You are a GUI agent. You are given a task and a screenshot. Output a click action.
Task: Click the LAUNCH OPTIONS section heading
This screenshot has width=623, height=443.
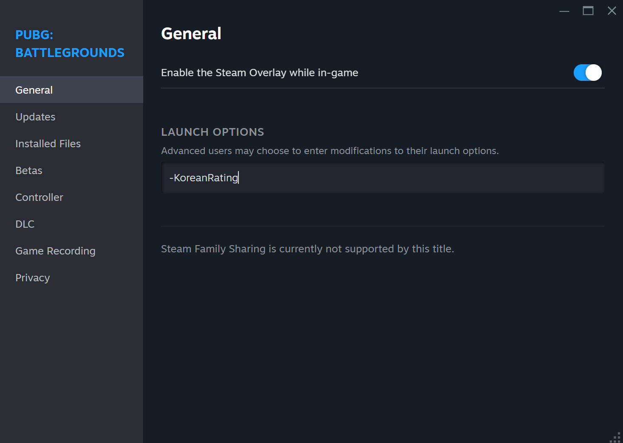(212, 132)
